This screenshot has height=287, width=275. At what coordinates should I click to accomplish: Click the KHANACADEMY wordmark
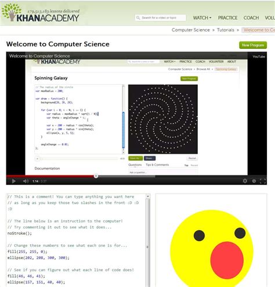coord(48,18)
